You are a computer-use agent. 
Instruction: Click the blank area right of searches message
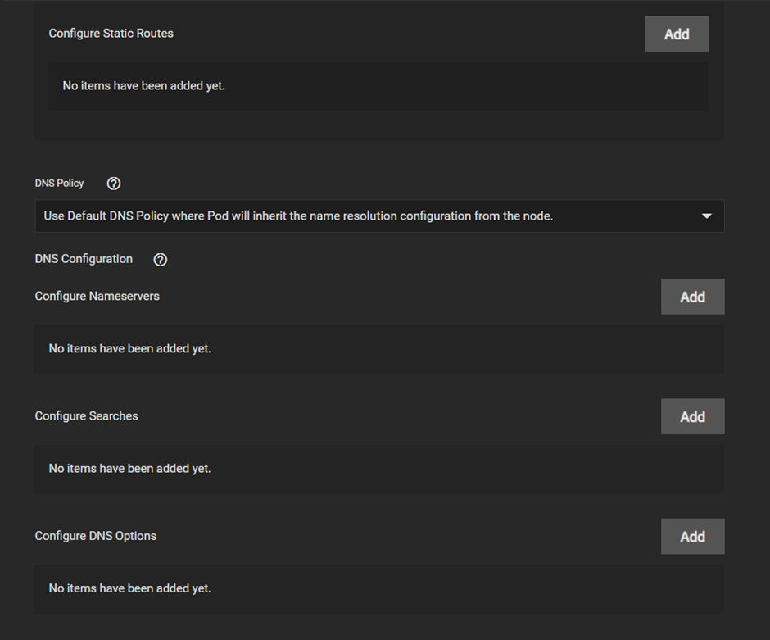click(467, 469)
